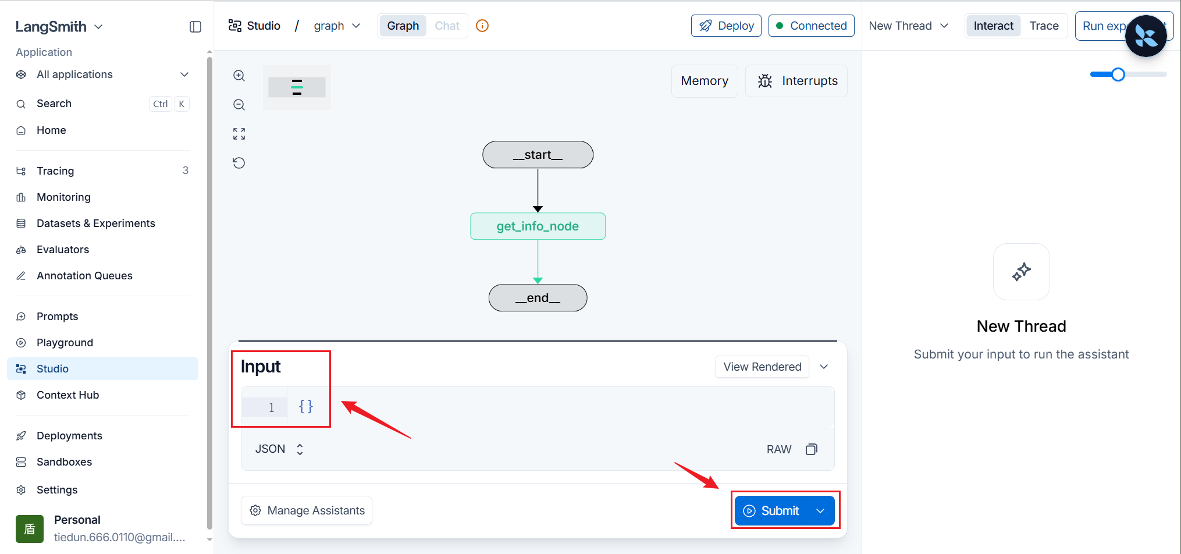The height and width of the screenshot is (554, 1181).
Task: Open Evaluators in the sidebar
Action: click(102, 250)
